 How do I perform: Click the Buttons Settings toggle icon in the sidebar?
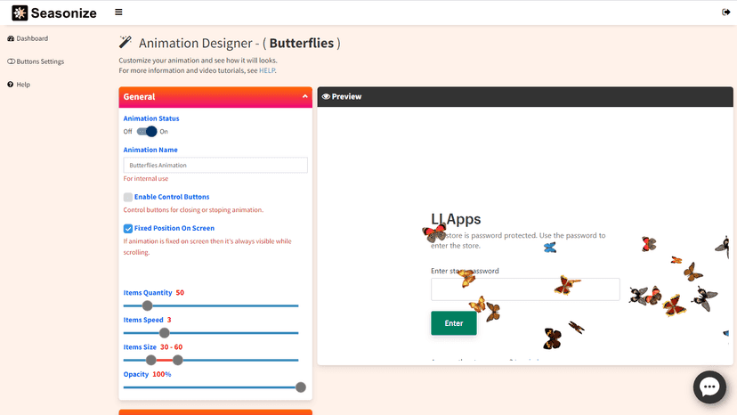tap(11, 61)
